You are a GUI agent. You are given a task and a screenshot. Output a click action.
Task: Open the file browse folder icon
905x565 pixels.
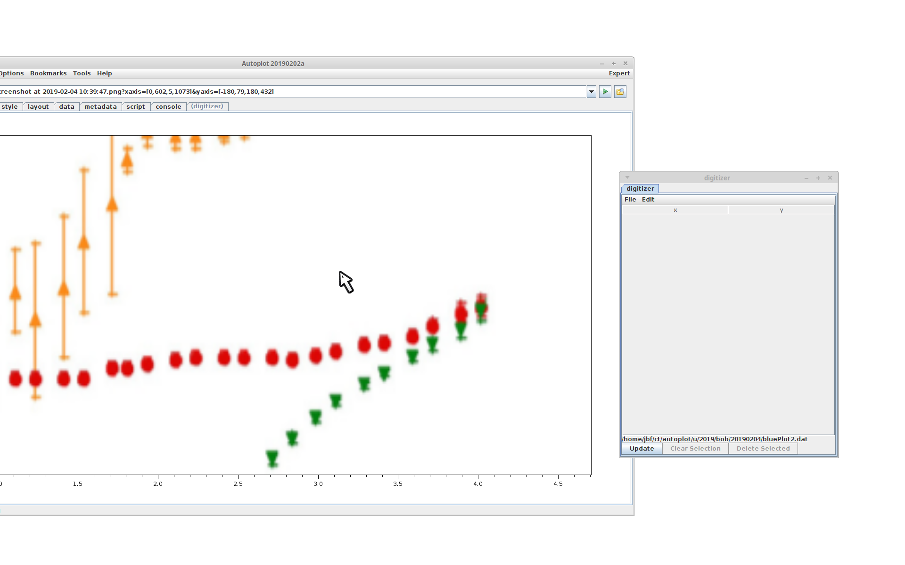pos(620,92)
